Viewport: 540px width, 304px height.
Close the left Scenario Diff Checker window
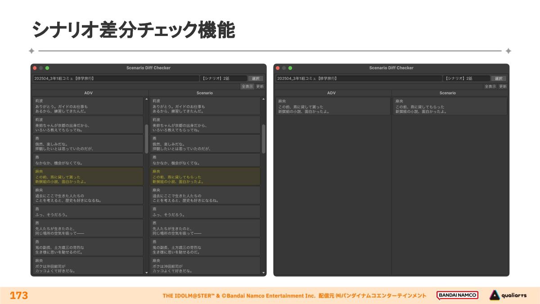35,68
